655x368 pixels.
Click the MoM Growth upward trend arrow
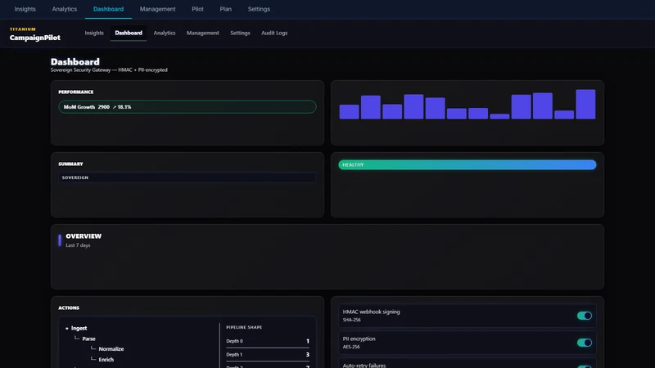(115, 107)
